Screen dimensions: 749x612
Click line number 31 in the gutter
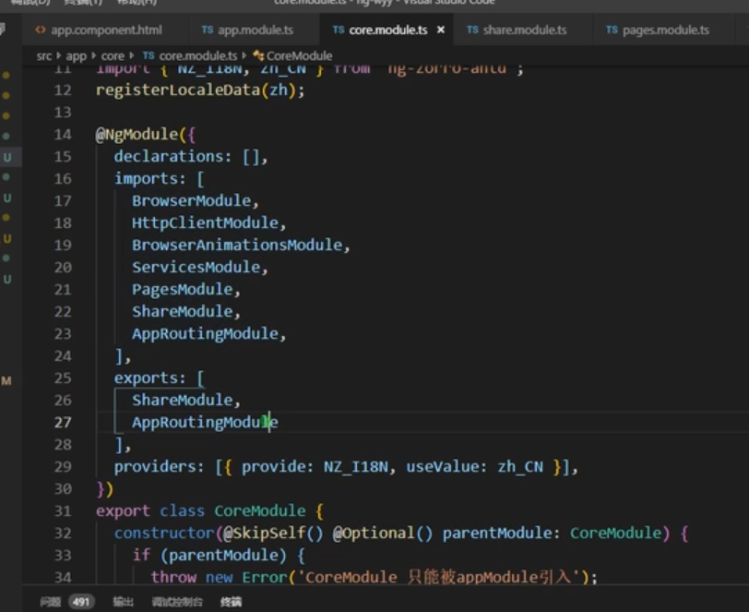(x=63, y=511)
